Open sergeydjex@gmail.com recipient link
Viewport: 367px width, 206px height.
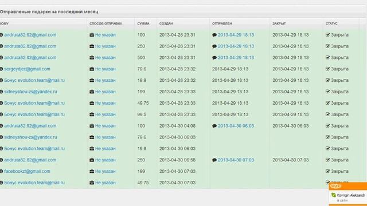(27, 69)
